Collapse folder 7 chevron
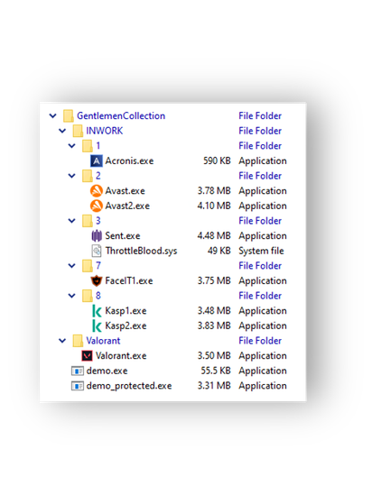Viewport: 372px width, 504px height. point(71,266)
